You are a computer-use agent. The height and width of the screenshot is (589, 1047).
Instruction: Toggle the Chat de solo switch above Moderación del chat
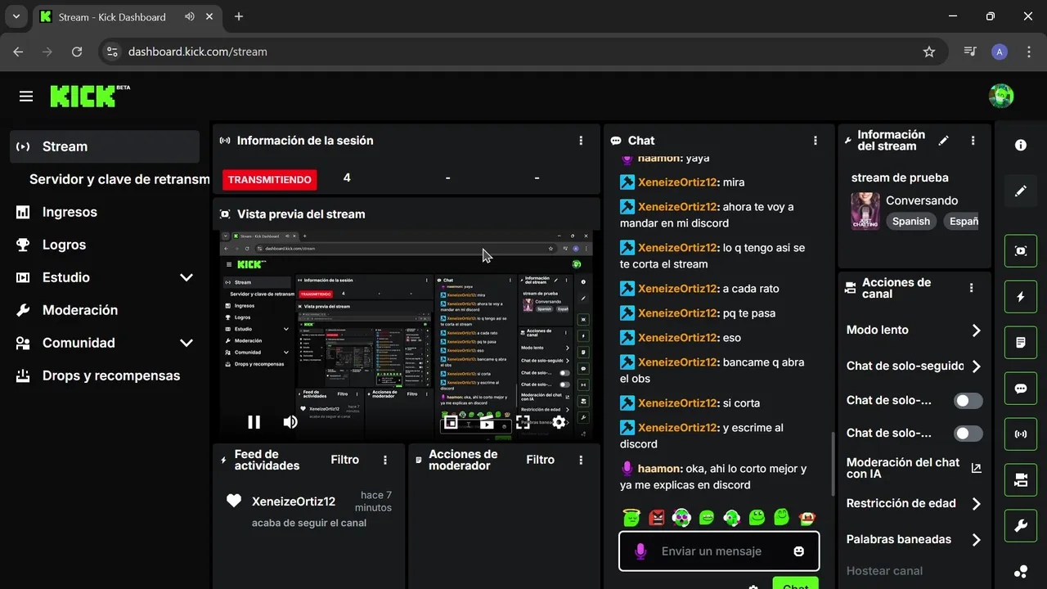[x=968, y=434]
